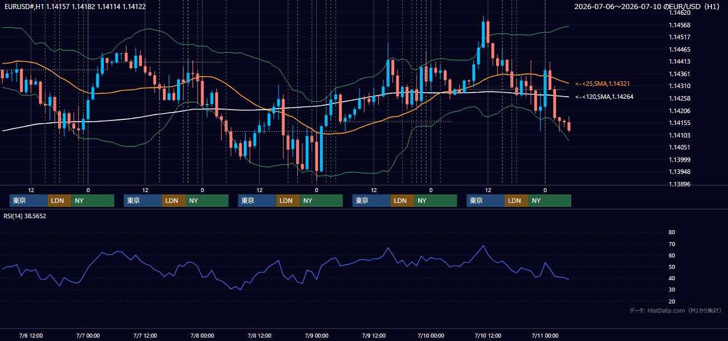
Task: Click the RSI scale value 60
Action: 672,255
